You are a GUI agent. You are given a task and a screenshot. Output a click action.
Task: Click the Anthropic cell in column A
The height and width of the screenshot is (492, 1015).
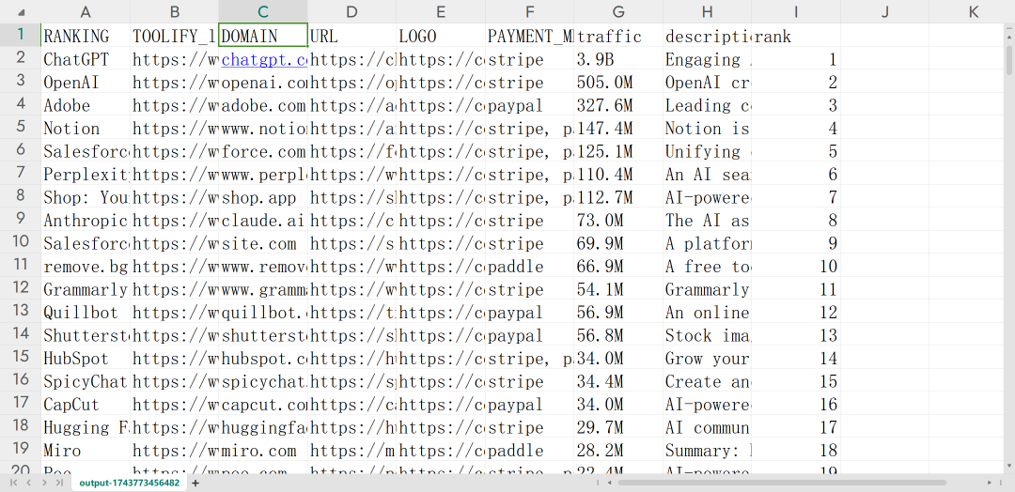pyautogui.click(x=85, y=221)
